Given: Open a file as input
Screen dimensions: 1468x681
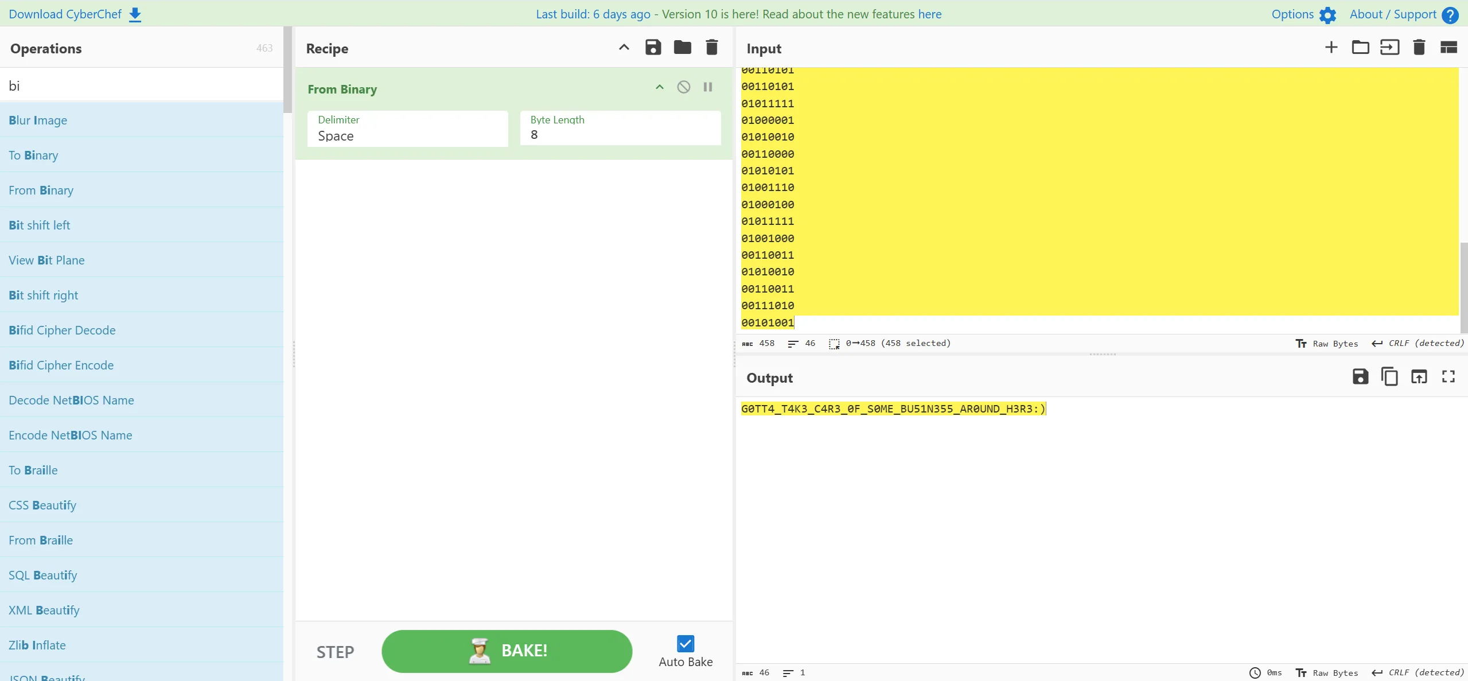Looking at the screenshot, I should 1389,48.
